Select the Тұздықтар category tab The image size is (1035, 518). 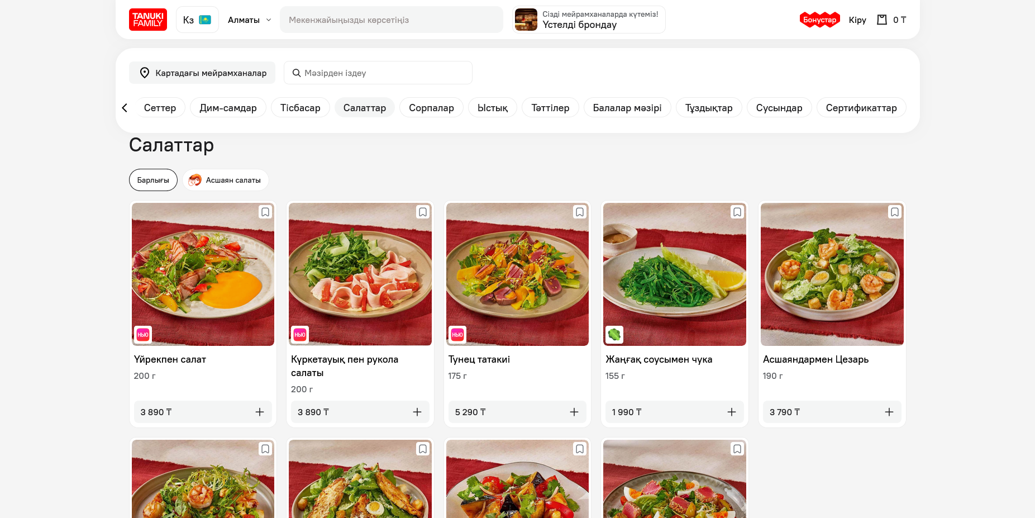tap(709, 108)
